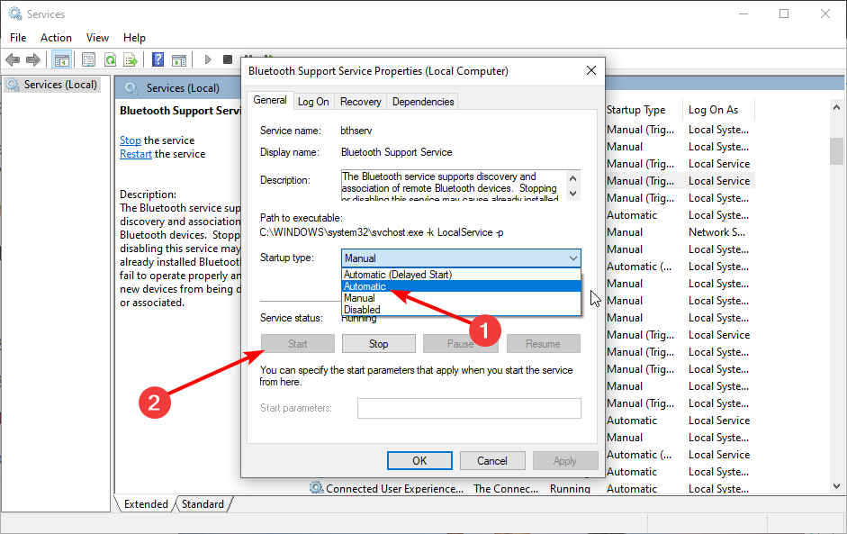Click the Export List toolbar icon
The width and height of the screenshot is (847, 534).
click(x=131, y=59)
